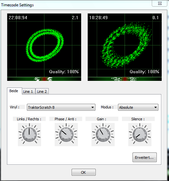Click the Modus dropdown arrow
169x181 pixels.
[x=155, y=107]
